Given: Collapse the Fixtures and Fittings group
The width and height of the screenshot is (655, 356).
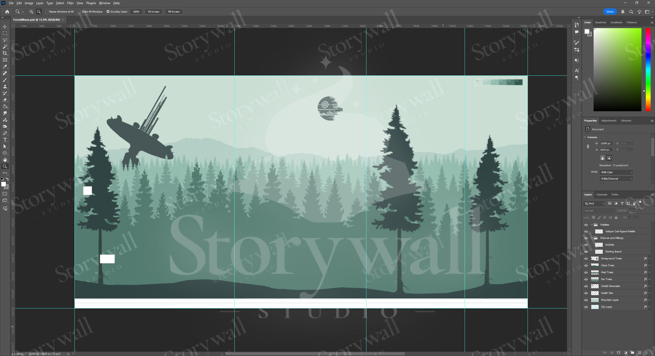Looking at the screenshot, I should [x=592, y=238].
